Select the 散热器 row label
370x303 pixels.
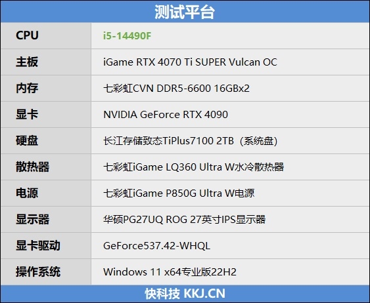pos(33,167)
